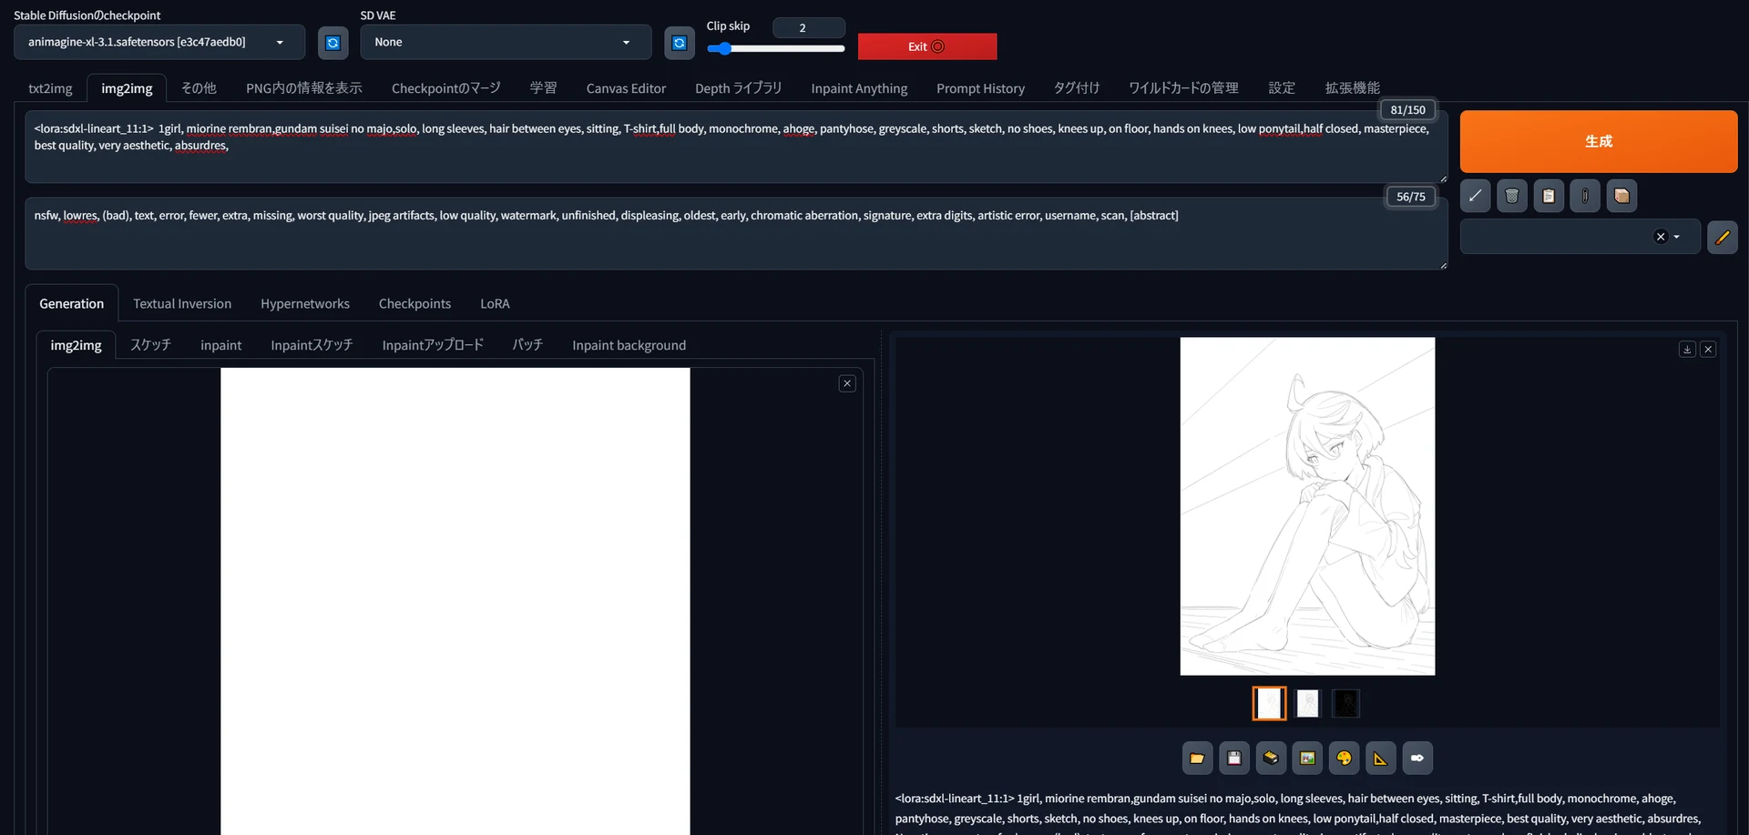Viewport: 1749px width, 835px height.
Task: Download the output image from the gallery preview
Action: pyautogui.click(x=1687, y=349)
